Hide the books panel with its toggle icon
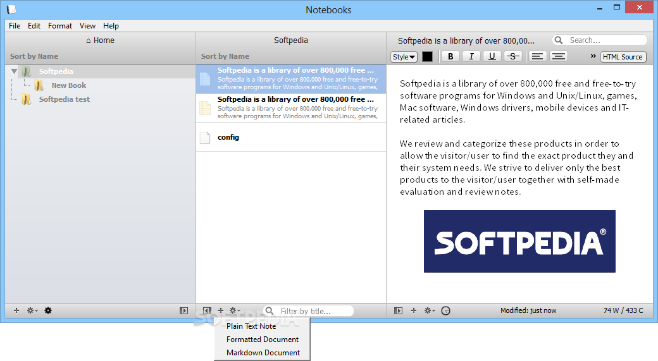Image resolution: width=658 pixels, height=361 pixels. (184, 310)
